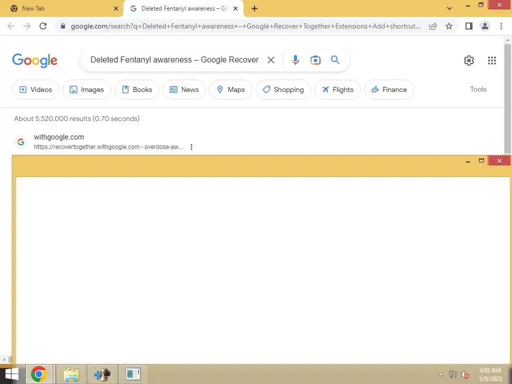
Task: Filter results by Books
Action: point(137,89)
